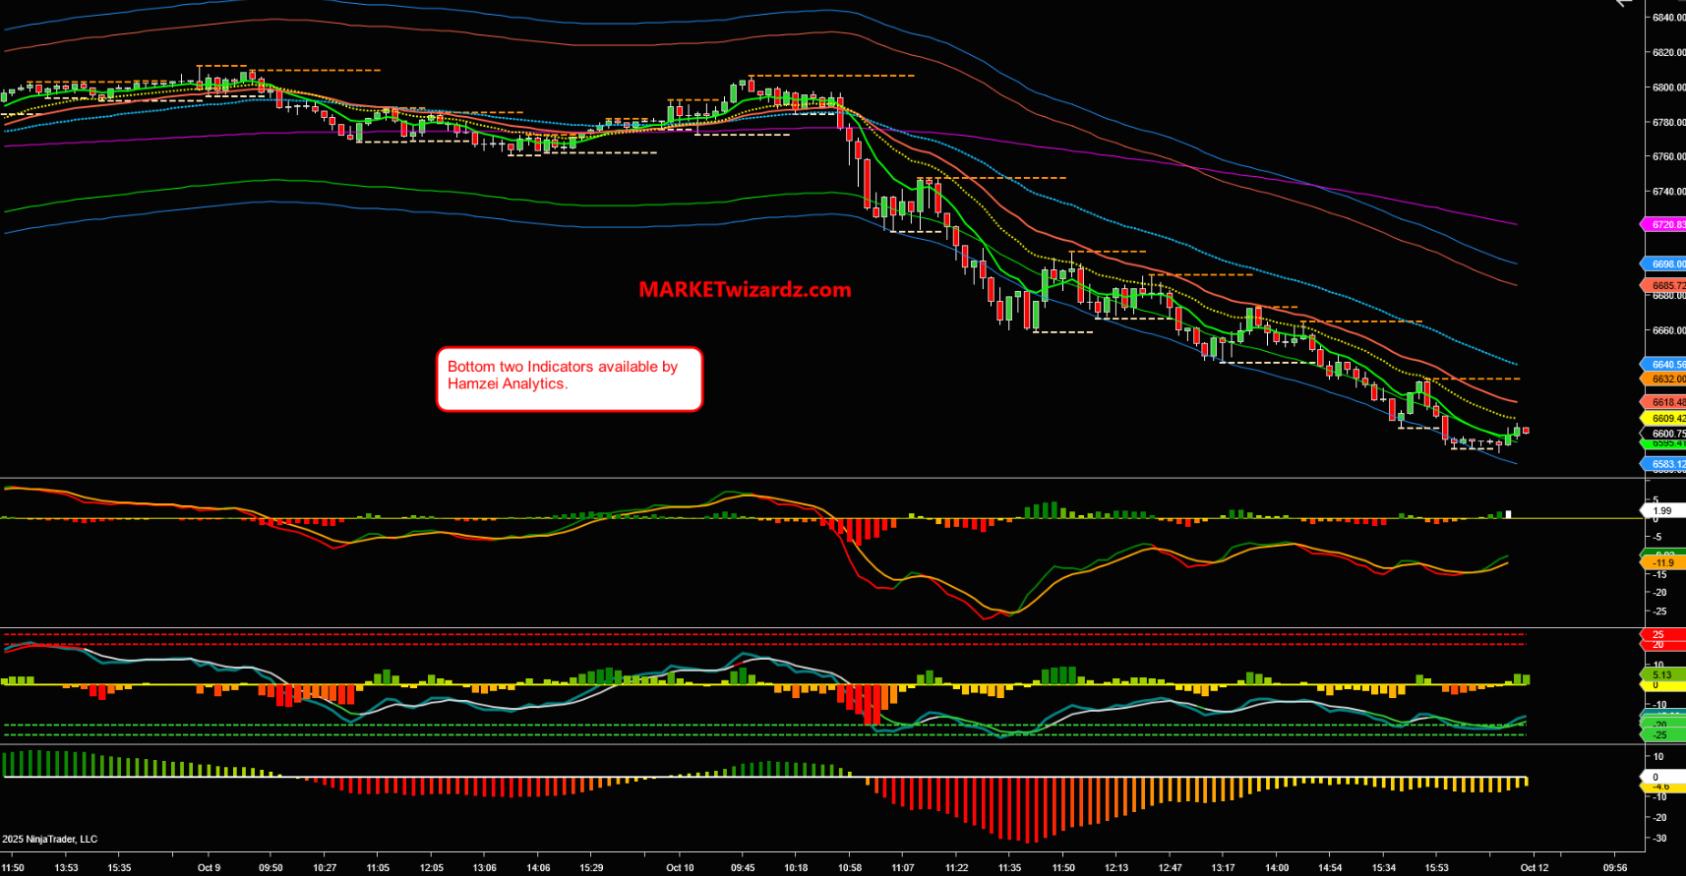Screen dimensions: 1686x876
Task: Click the Oct 12 date label on time axis
Action: [x=1535, y=868]
